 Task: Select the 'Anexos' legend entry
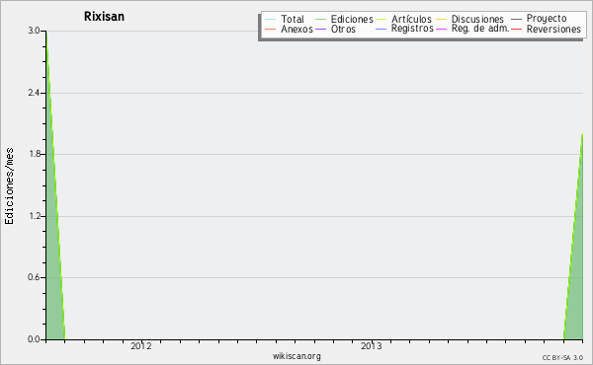[x=296, y=29]
